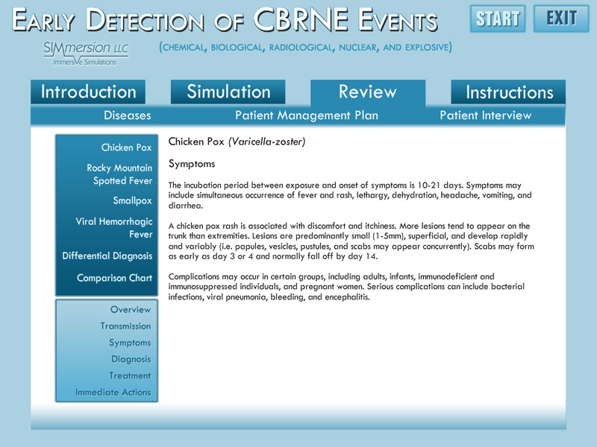Click the EXIT button

tap(561, 18)
